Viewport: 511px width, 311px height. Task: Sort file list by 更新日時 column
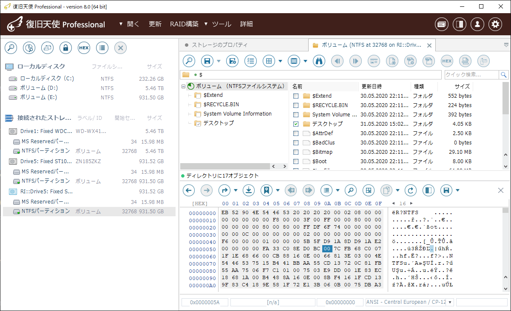coord(385,86)
